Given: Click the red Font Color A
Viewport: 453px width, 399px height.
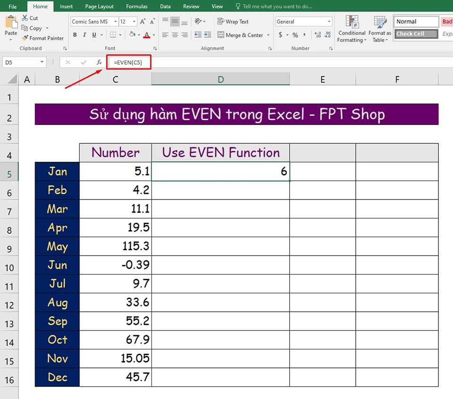Looking at the screenshot, I should [x=147, y=35].
